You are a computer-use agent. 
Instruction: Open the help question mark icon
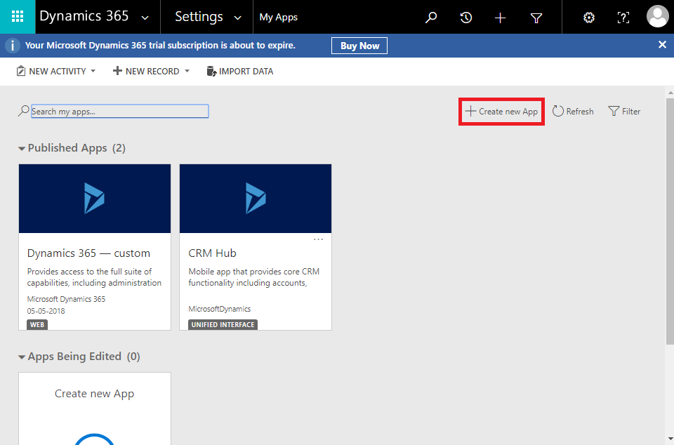[623, 17]
